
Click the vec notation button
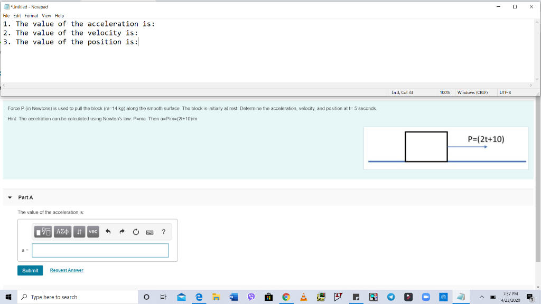[93, 232]
